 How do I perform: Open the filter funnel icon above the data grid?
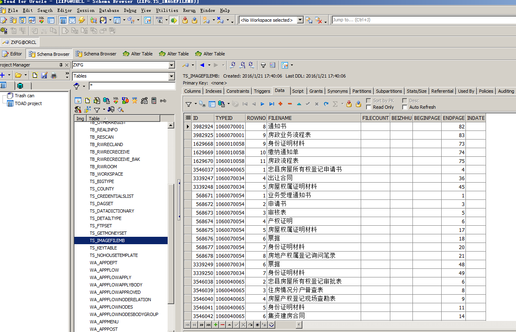click(188, 104)
